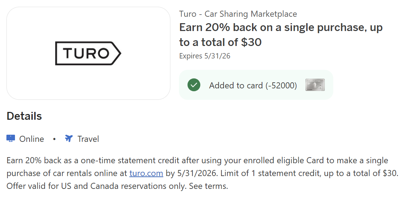Select the "Travel" category label
This screenshot has width=411, height=201.
88,139
